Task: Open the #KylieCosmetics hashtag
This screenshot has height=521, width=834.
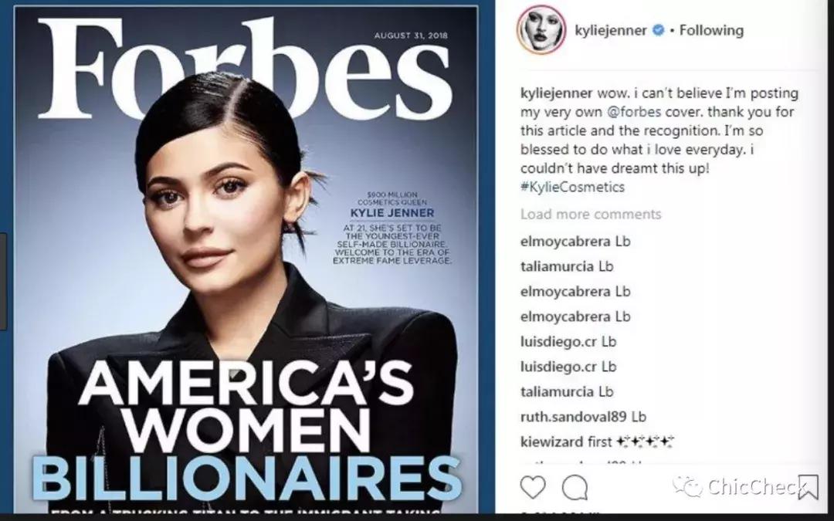Action: [572, 187]
